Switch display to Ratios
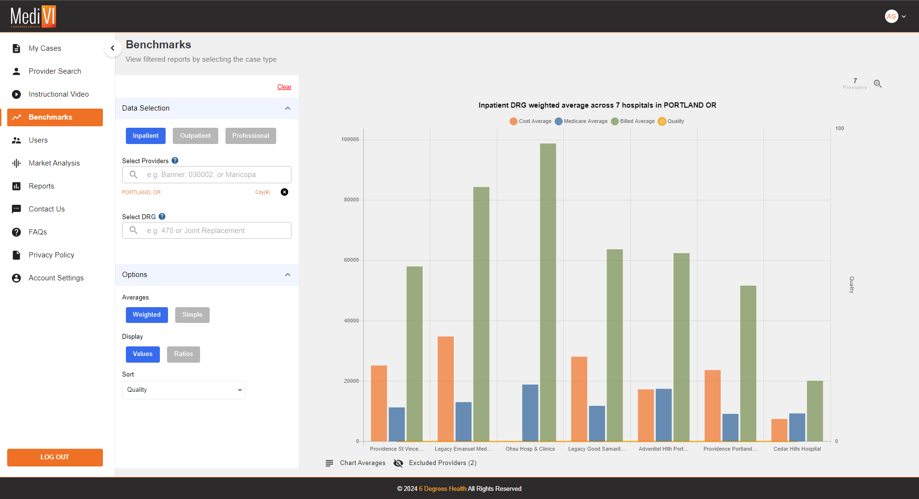 coord(183,354)
